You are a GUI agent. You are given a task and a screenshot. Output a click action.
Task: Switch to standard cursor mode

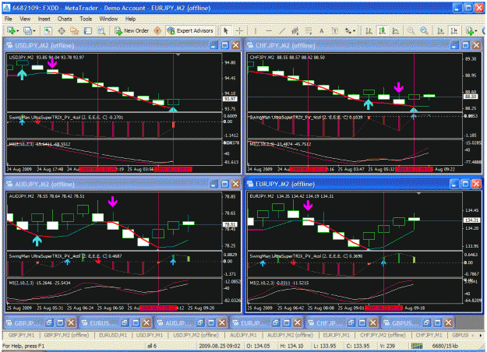(x=226, y=30)
